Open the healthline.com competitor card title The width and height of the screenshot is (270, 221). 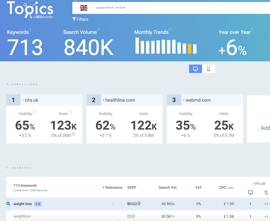[x=120, y=100]
